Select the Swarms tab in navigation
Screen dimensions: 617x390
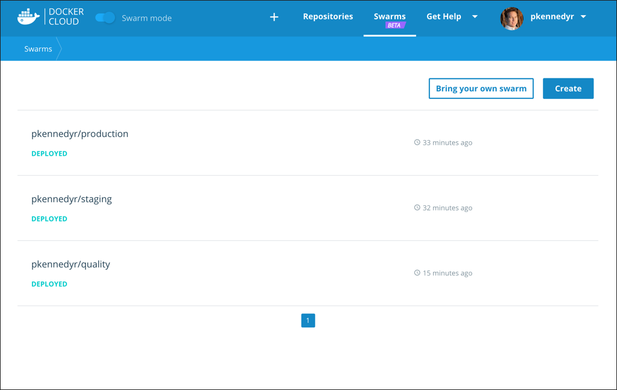tap(390, 16)
